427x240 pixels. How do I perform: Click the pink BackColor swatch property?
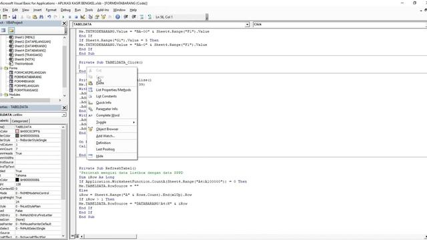pos(17,131)
